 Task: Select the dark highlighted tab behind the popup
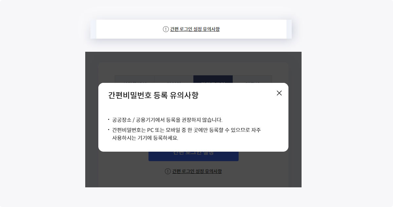213,79
